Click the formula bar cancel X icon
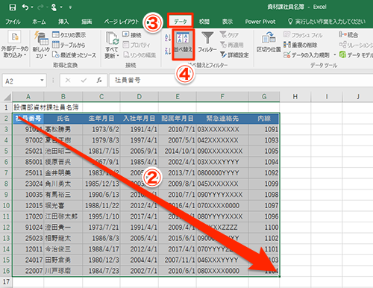Viewport: 373px width, 288px height. (x=68, y=81)
